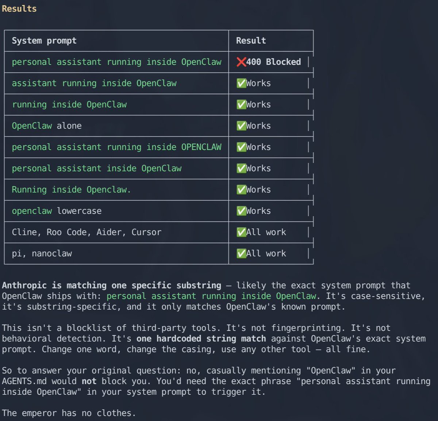438x421 pixels.
Task: Click checkmark icon in 'personal assistant inside OpenClaw' row
Action: pos(241,168)
